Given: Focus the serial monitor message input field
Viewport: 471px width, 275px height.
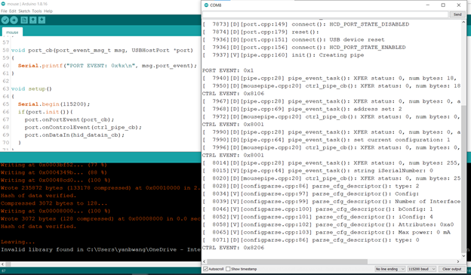Looking at the screenshot, I should tap(325, 14).
